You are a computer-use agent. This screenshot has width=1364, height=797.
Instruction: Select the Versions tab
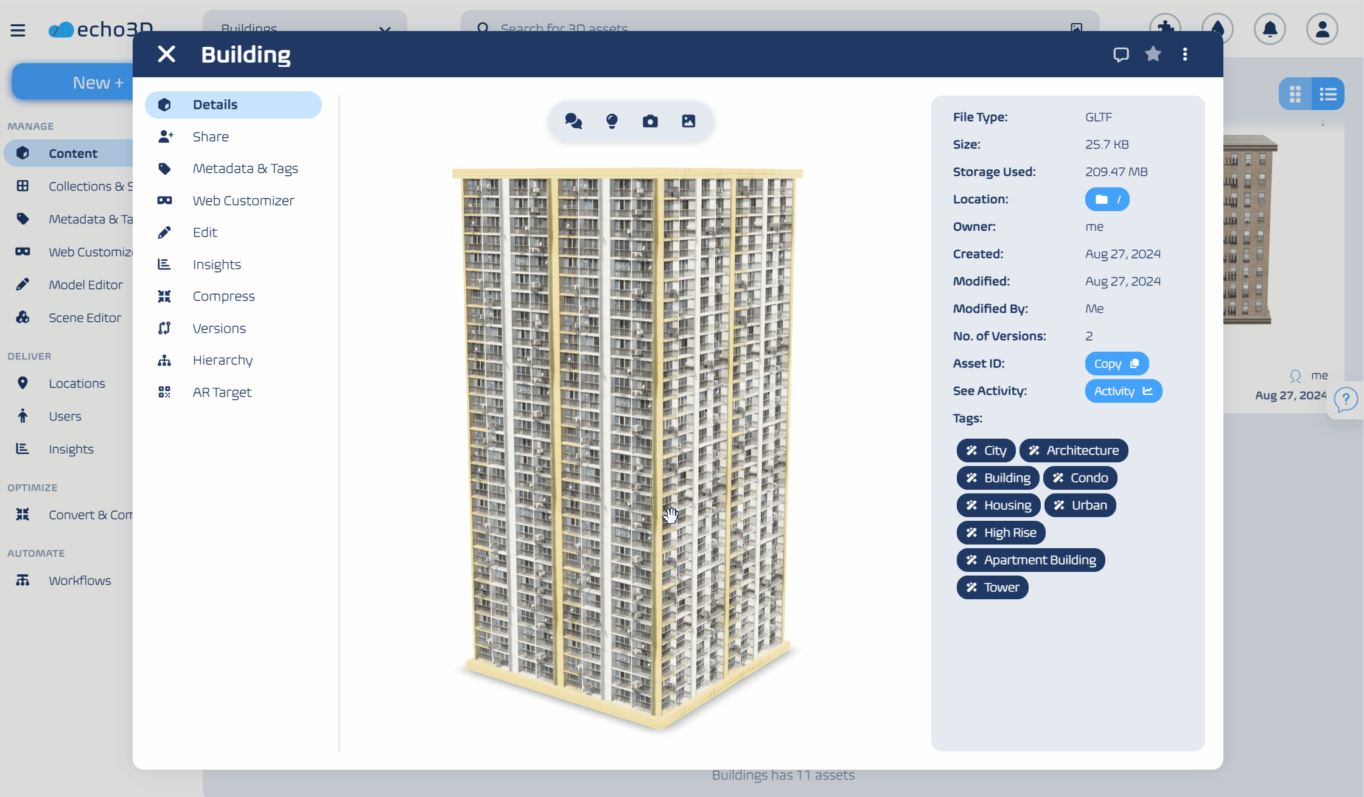219,329
